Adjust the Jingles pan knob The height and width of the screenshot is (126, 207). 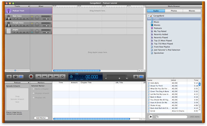(37, 31)
